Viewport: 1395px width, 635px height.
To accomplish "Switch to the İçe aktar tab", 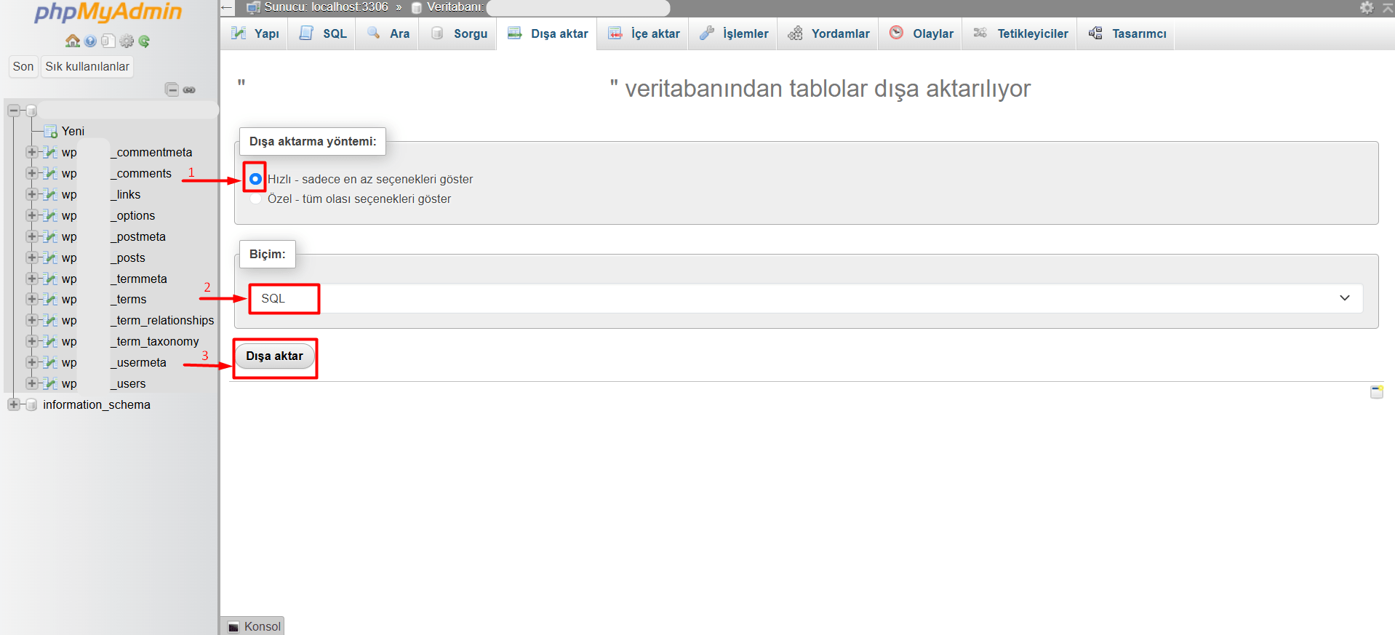I will pos(644,33).
